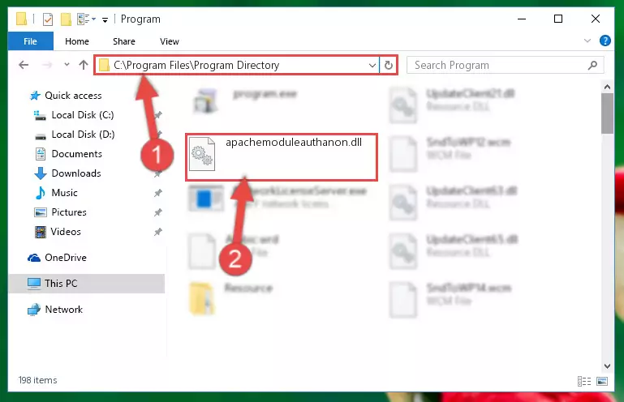Refresh the current folder view
The width and height of the screenshot is (624, 402).
[x=389, y=65]
